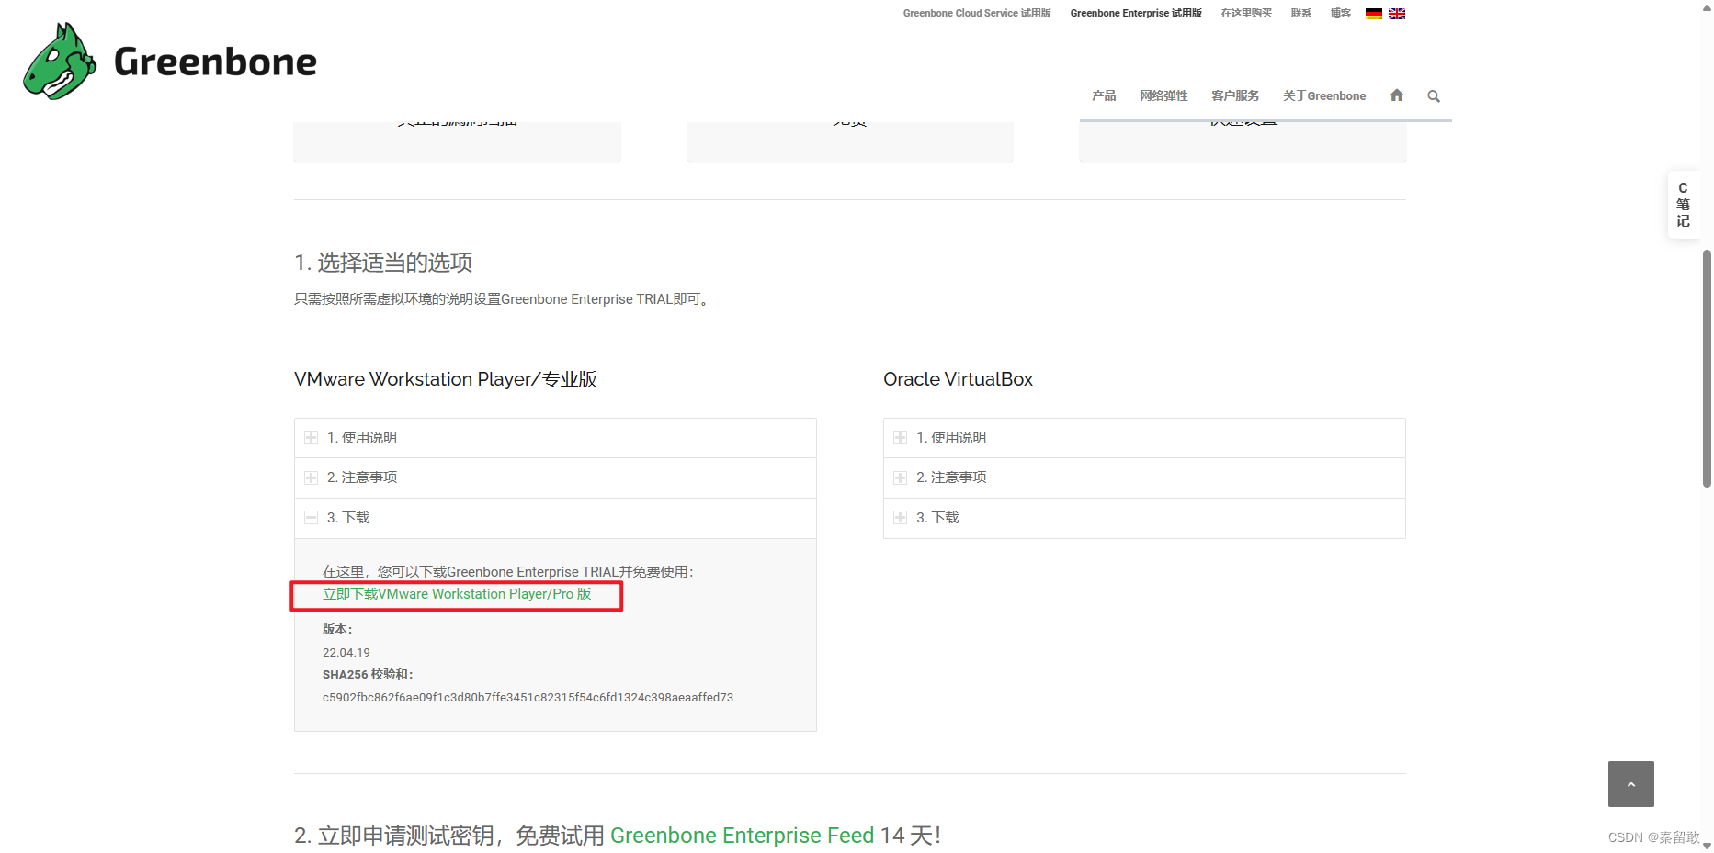The width and height of the screenshot is (1714, 853).
Task: Open the home icon in navigation
Action: pos(1397,95)
